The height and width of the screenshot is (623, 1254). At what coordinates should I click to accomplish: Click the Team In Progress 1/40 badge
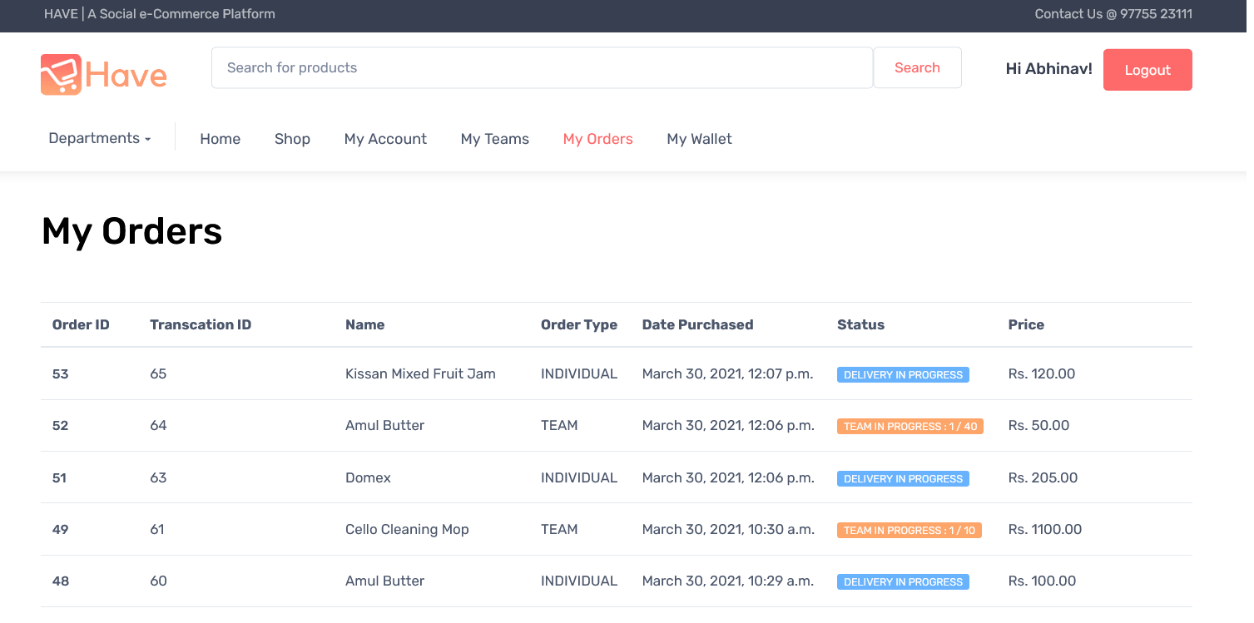(910, 427)
